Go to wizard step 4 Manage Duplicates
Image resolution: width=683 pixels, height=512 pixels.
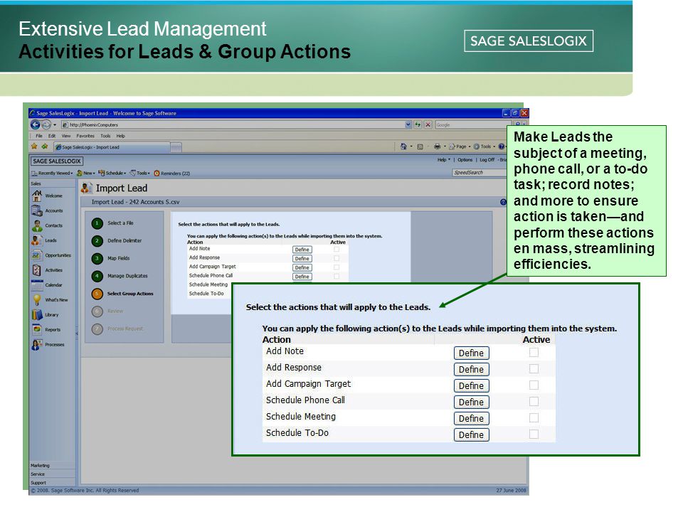coord(120,276)
